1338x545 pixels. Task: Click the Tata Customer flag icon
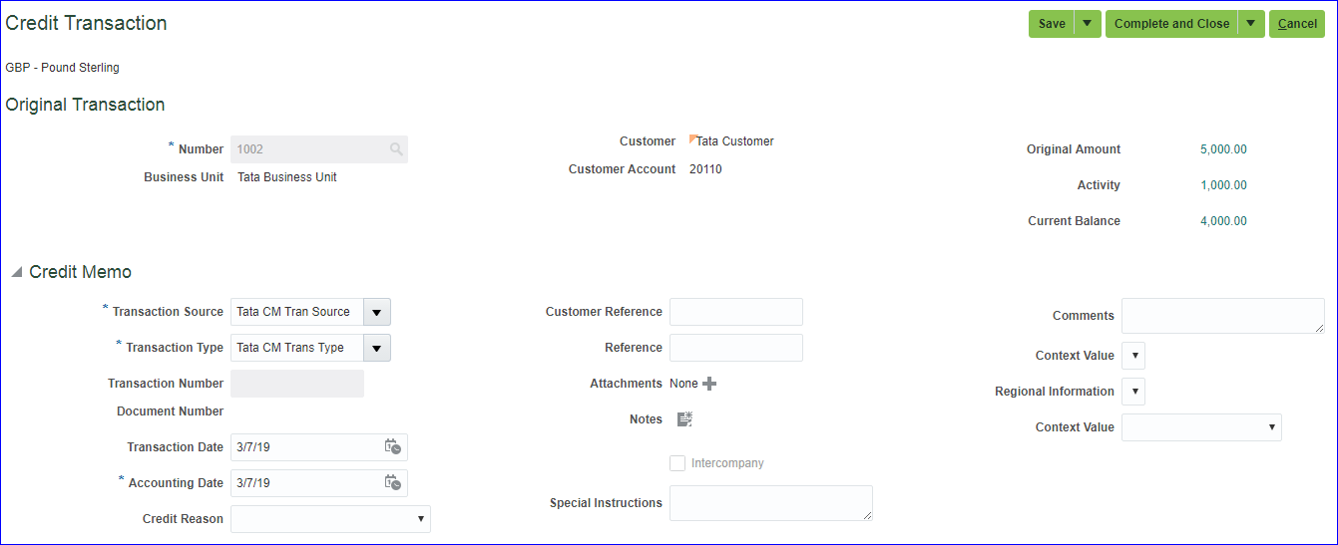coord(693,139)
